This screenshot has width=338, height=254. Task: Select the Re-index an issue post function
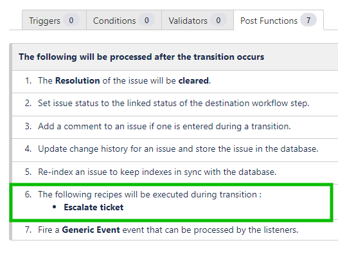coord(175,172)
